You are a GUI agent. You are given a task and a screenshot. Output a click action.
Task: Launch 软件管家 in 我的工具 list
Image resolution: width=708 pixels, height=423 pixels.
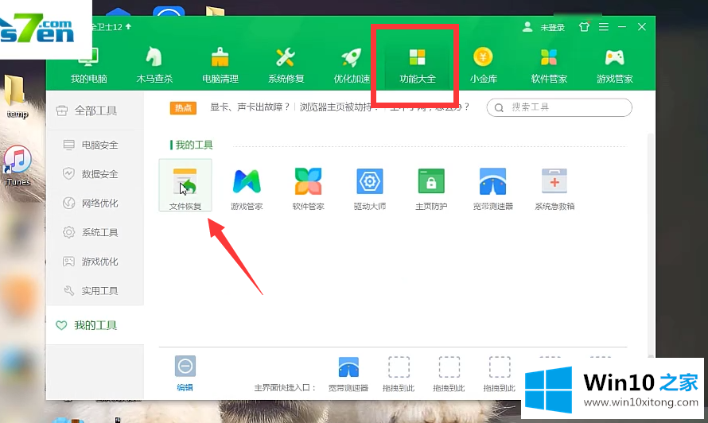coord(308,188)
